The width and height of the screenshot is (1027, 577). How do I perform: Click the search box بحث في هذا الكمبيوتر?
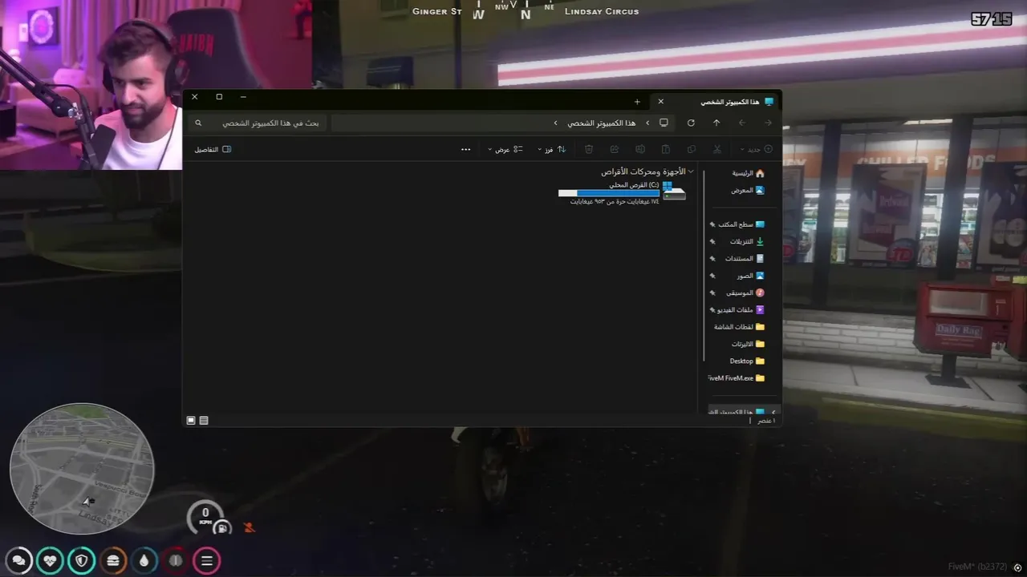click(x=257, y=123)
